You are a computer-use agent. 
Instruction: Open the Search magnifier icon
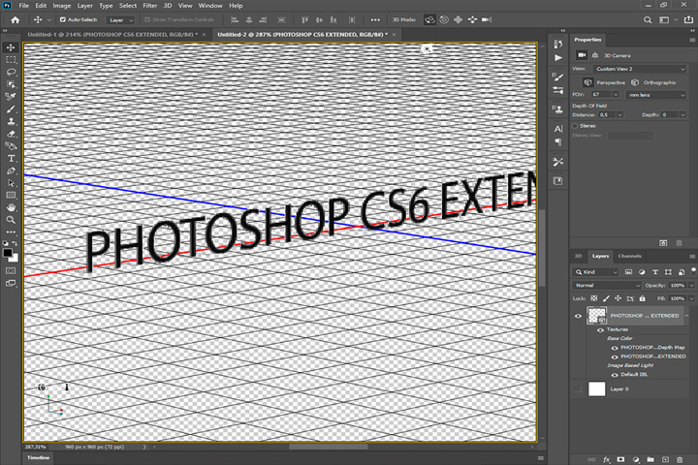[648, 19]
